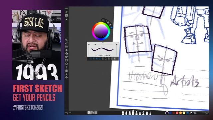
Task: Choose the middle paper texture thumbnail
Action: (x=93, y=113)
